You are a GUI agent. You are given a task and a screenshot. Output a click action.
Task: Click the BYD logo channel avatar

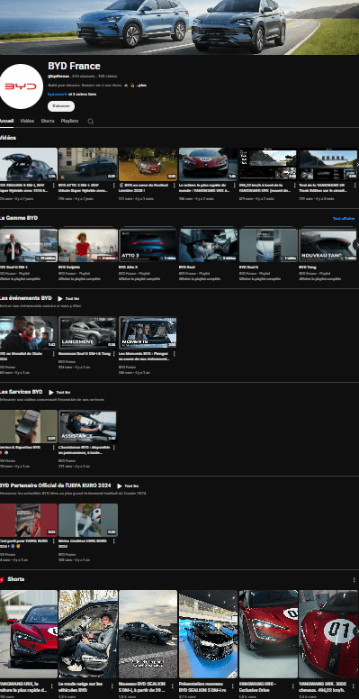pyautogui.click(x=21, y=86)
